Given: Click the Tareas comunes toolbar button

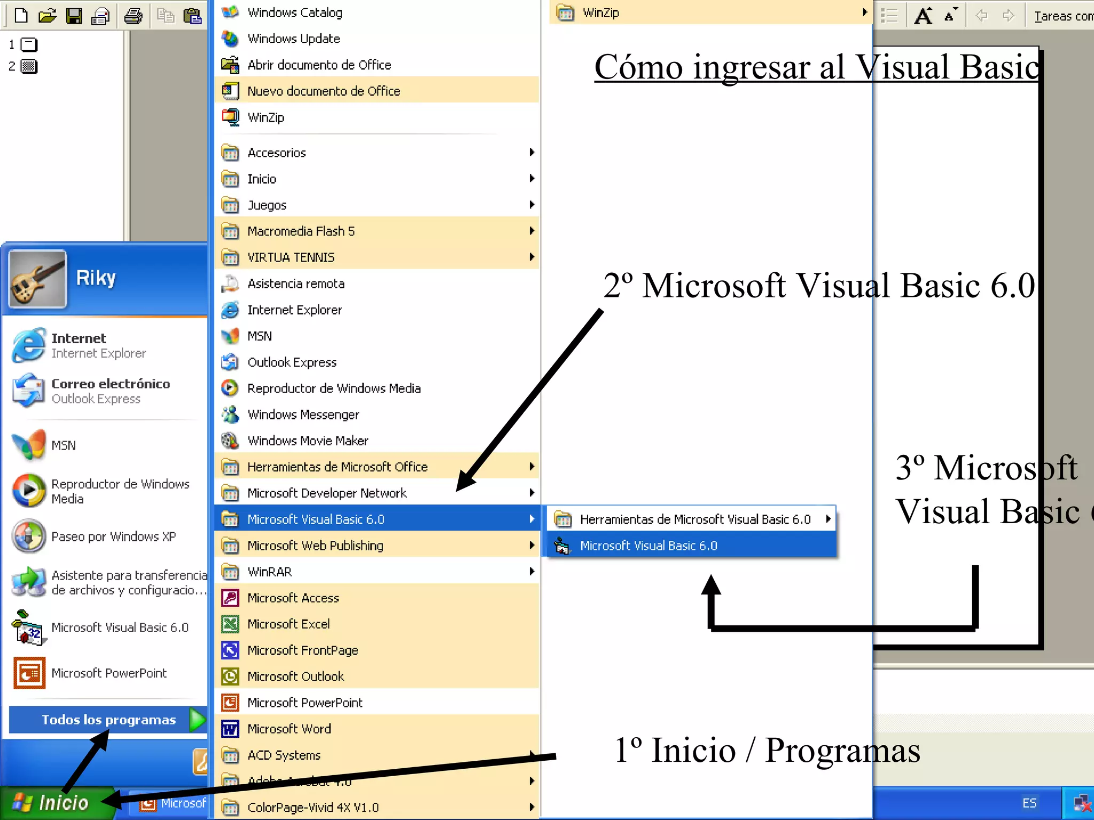Looking at the screenshot, I should click(1062, 15).
